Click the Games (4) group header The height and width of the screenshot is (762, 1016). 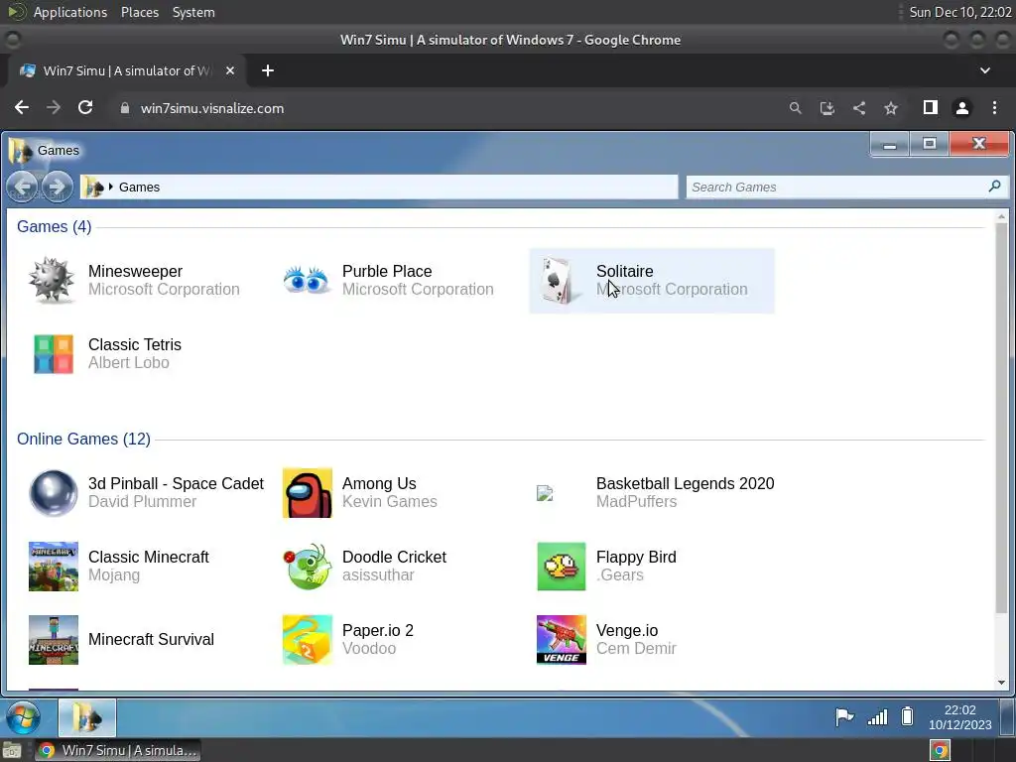pyautogui.click(x=54, y=226)
